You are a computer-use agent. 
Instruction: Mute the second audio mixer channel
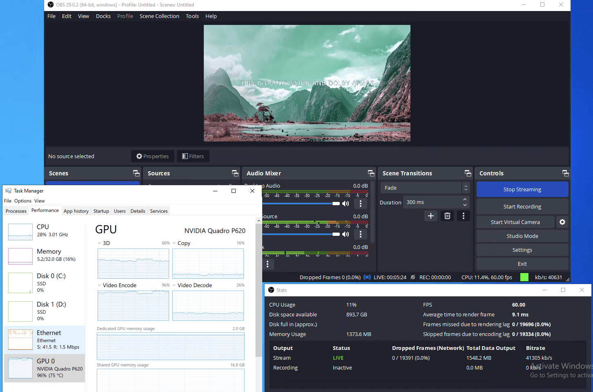click(x=346, y=234)
